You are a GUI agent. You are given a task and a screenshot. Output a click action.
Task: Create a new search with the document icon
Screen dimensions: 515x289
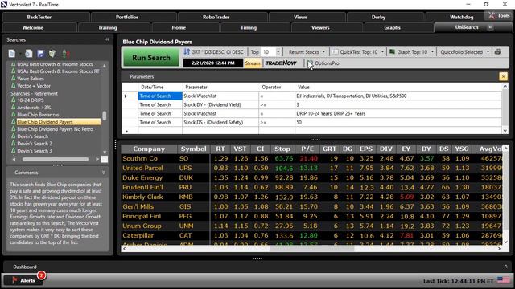click(12, 54)
